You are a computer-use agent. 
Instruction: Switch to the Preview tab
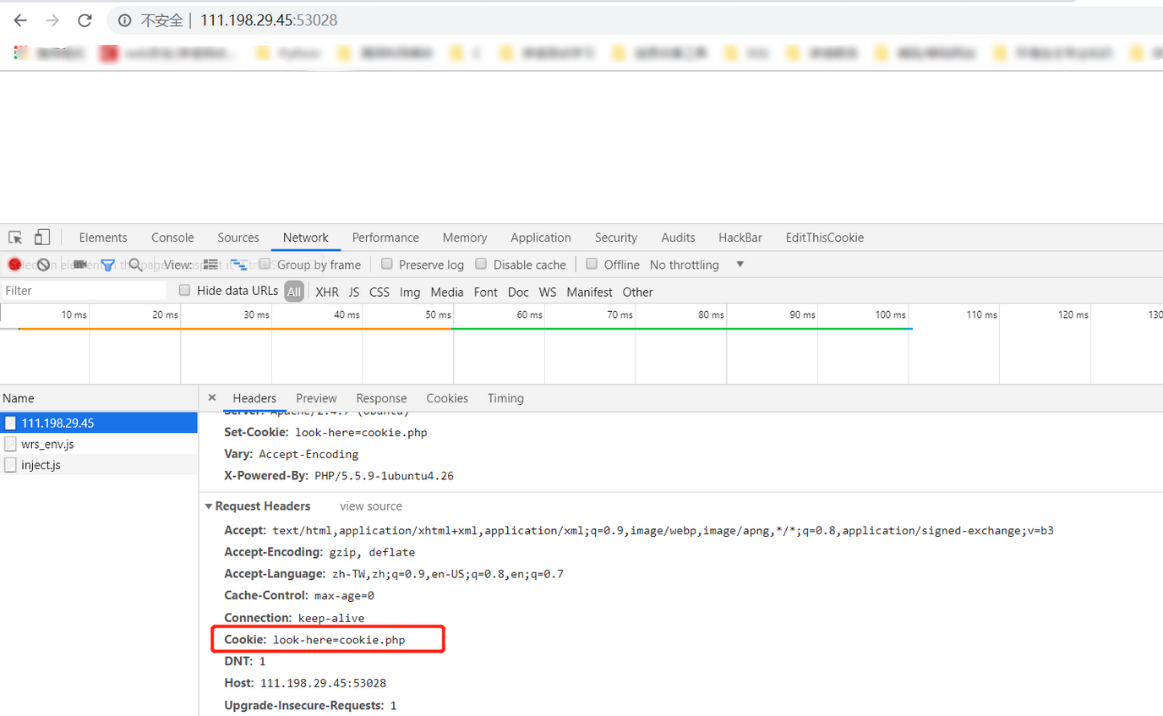pyautogui.click(x=316, y=398)
